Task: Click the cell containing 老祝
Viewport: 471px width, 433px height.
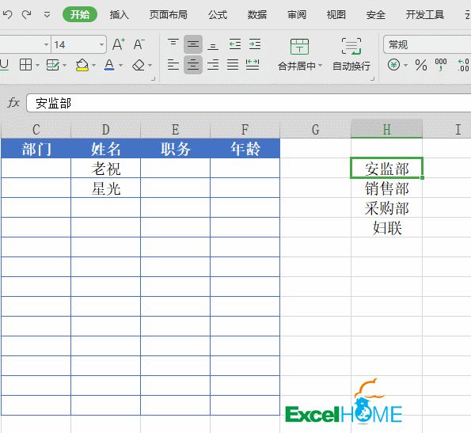Action: (106, 169)
